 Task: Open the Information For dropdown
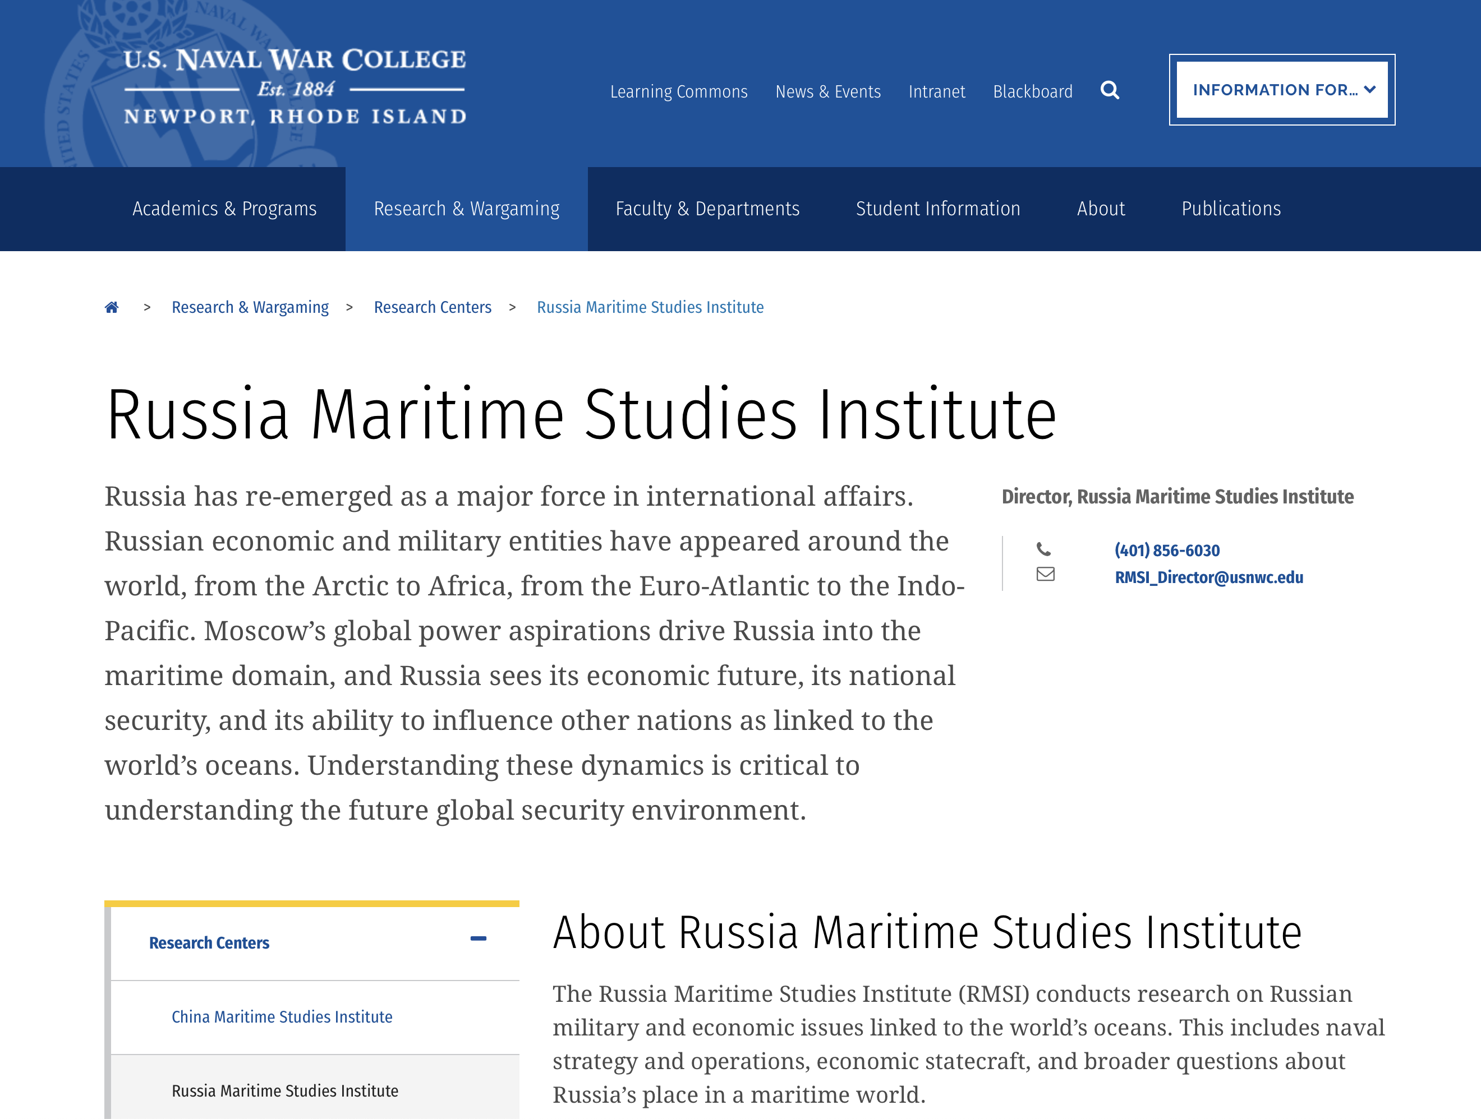1281,90
